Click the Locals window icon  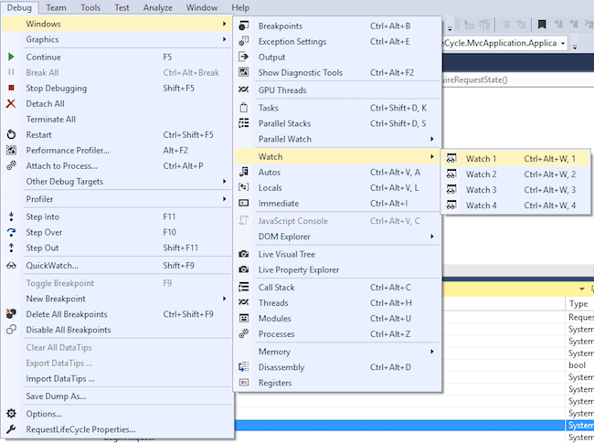click(x=244, y=187)
